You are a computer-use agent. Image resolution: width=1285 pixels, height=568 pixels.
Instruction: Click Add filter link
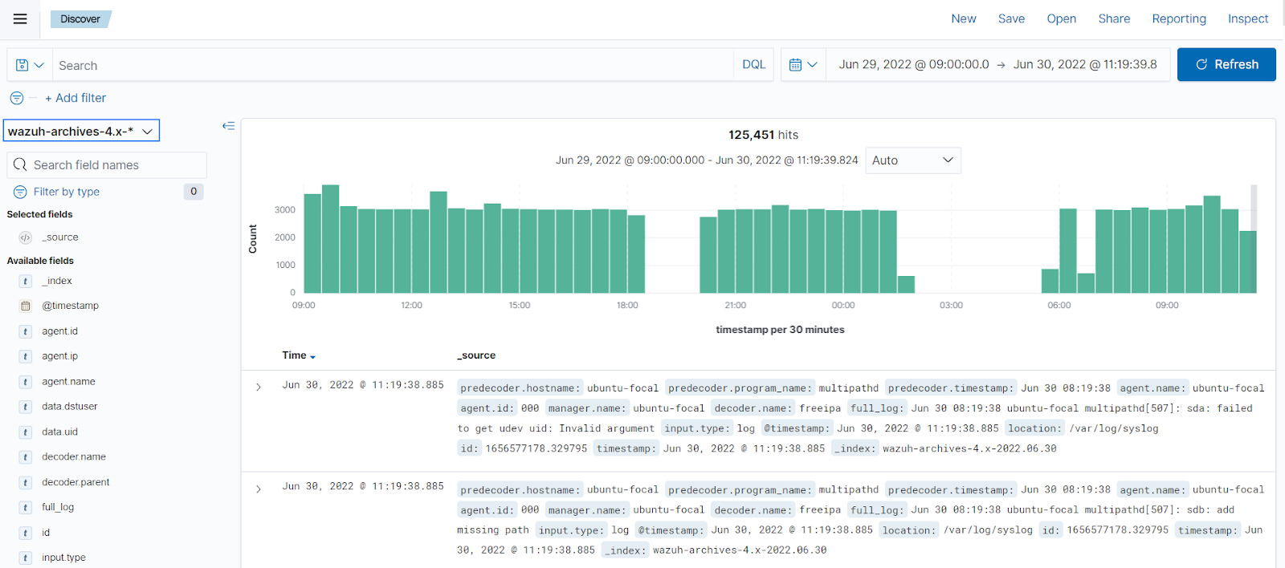click(x=75, y=98)
